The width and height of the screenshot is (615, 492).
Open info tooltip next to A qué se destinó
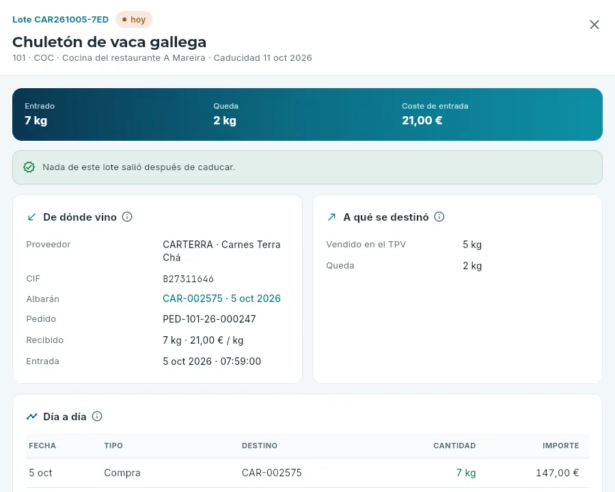[439, 217]
